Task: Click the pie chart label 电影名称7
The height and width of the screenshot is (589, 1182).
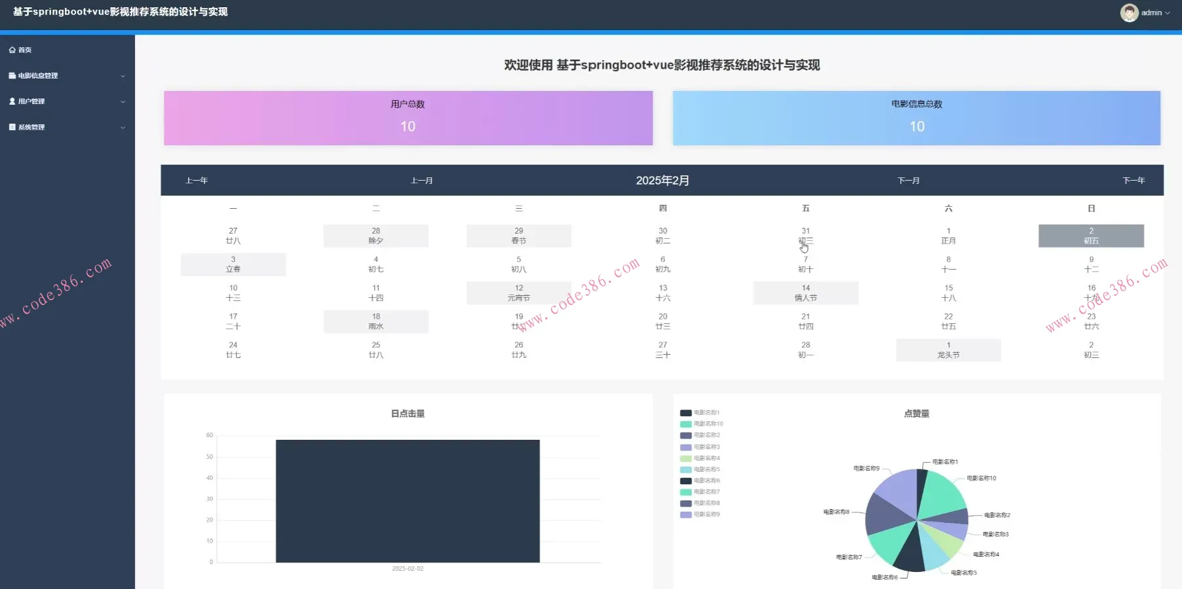Action: (849, 558)
